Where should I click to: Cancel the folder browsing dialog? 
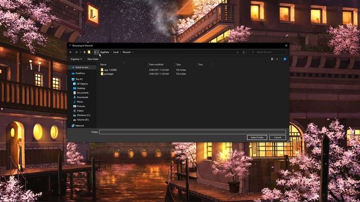click(277, 137)
